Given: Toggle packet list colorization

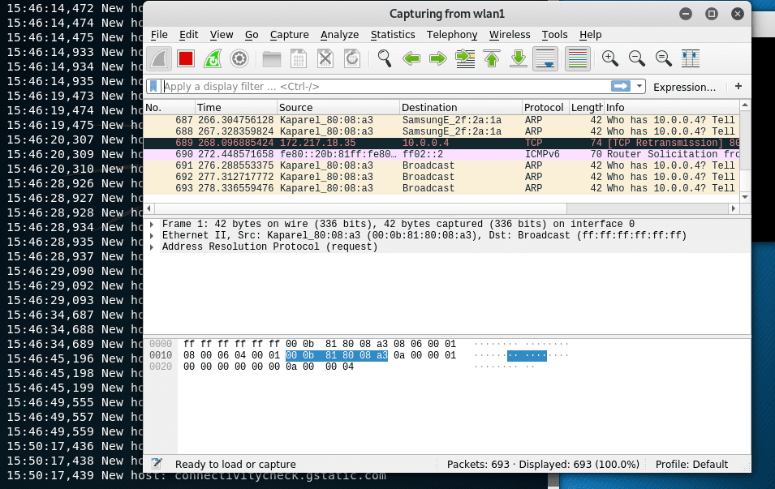Looking at the screenshot, I should [577, 58].
